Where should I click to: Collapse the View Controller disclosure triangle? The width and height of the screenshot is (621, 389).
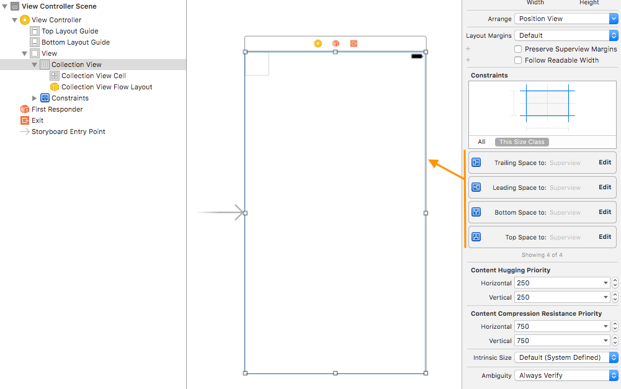[15, 20]
